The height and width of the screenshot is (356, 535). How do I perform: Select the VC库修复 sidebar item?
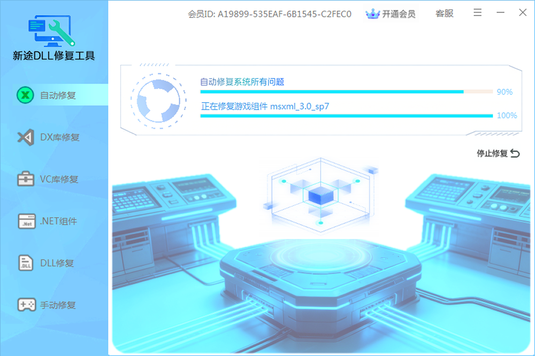[59, 180]
